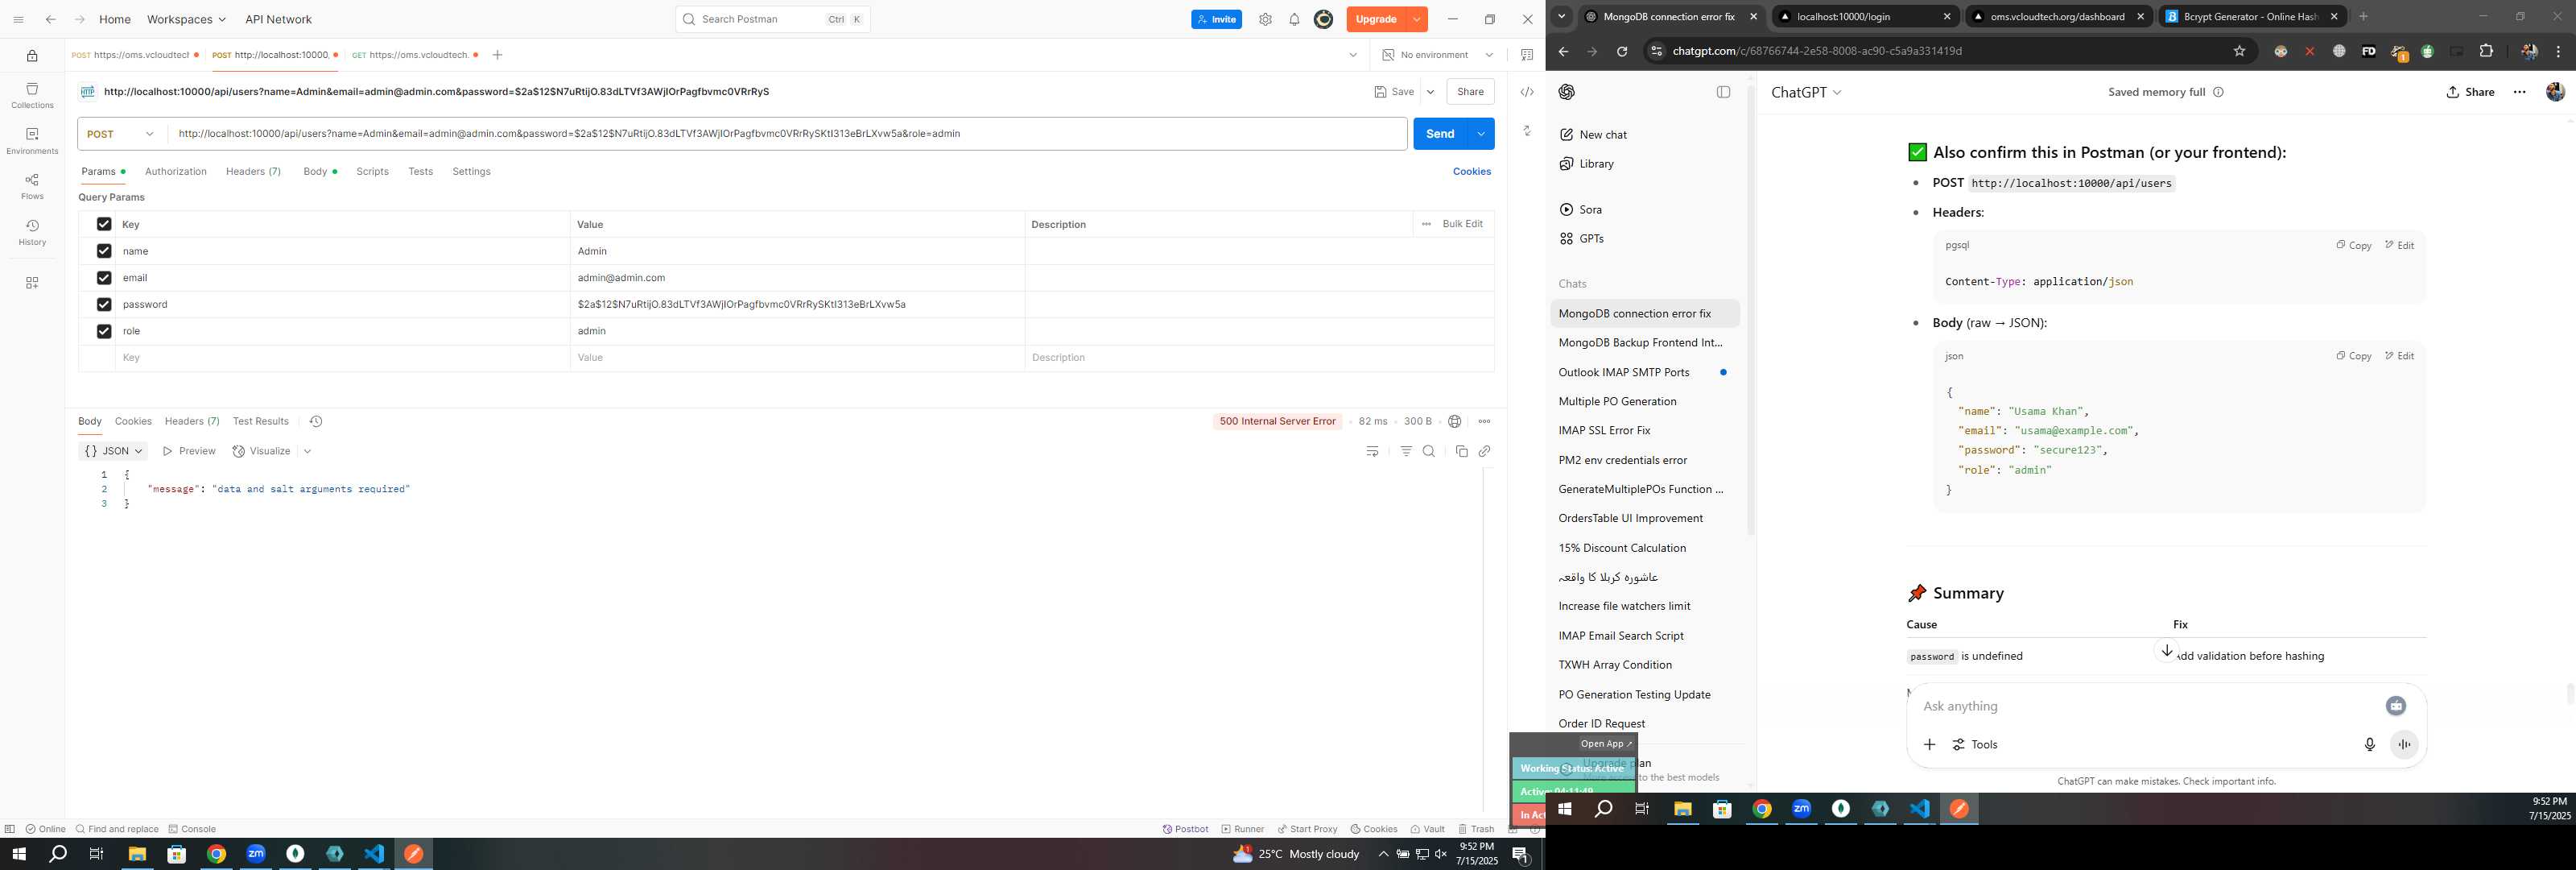2576x870 pixels.
Task: Switch to Authorization tab
Action: coord(176,172)
